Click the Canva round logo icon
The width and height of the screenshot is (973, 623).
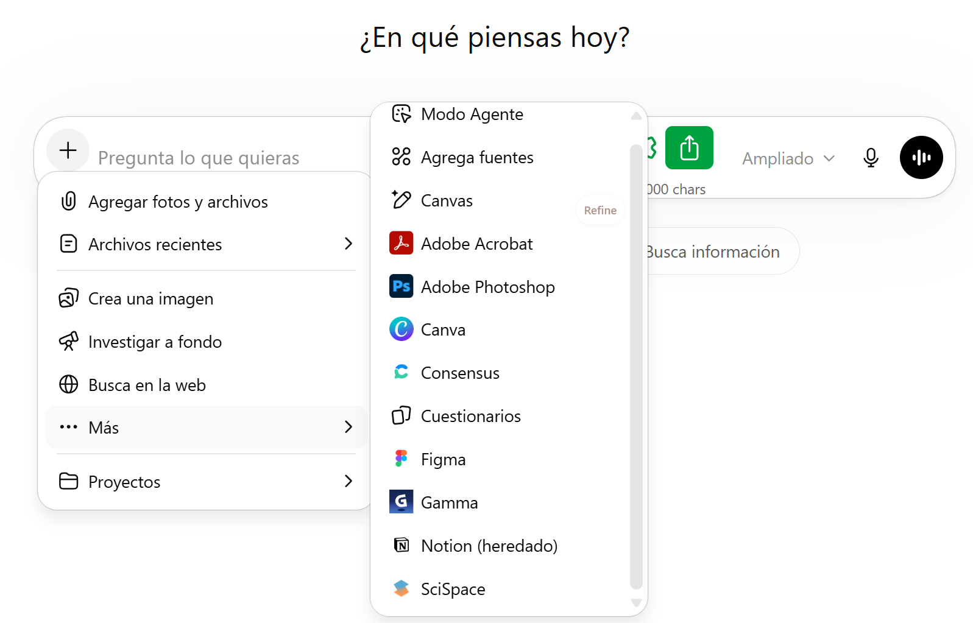[402, 329]
